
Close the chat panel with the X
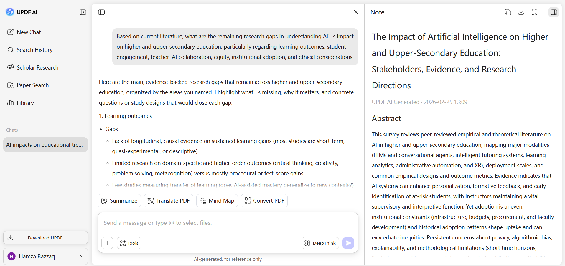[356, 12]
